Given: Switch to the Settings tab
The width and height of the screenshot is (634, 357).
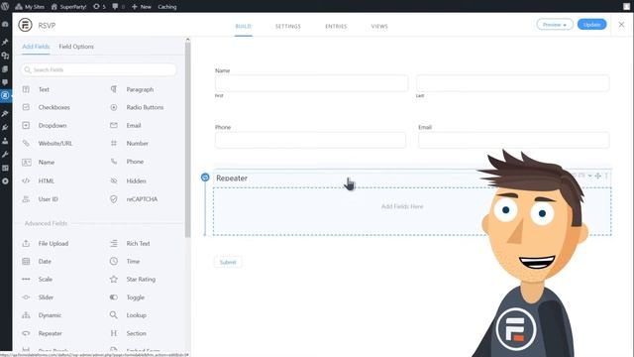Looking at the screenshot, I should coord(288,27).
